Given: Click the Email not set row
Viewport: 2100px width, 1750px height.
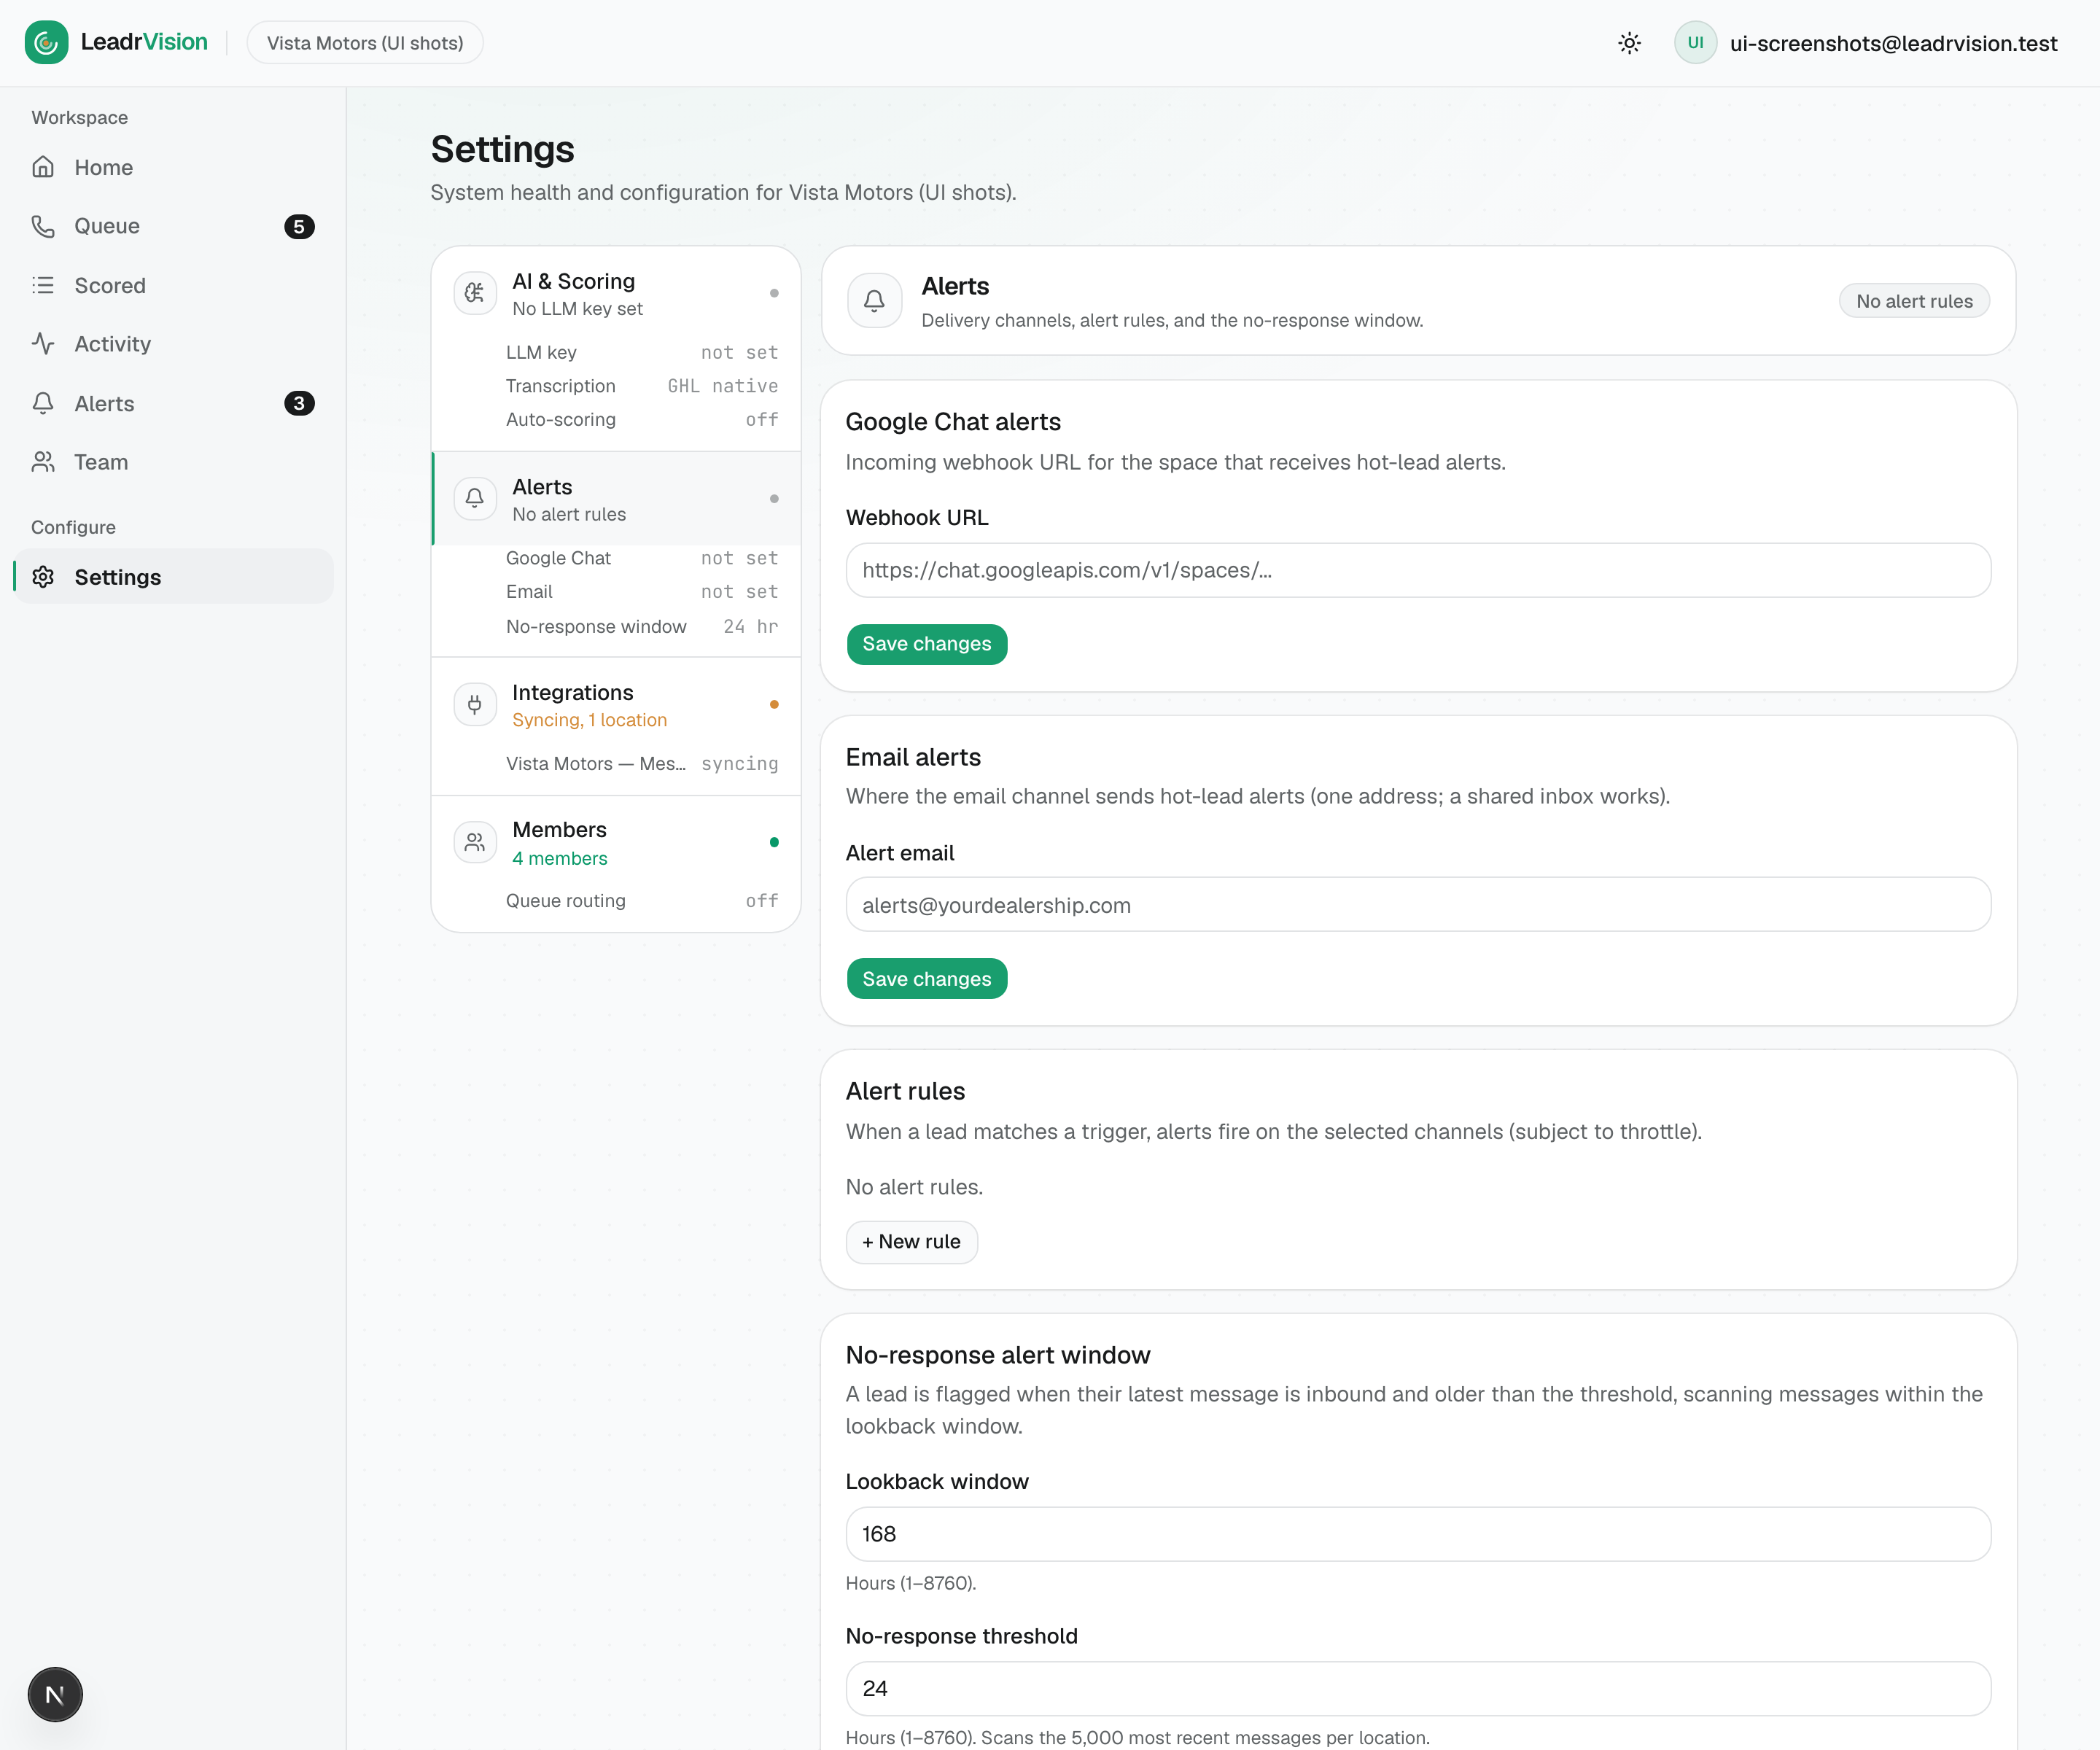Looking at the screenshot, I should coord(641,592).
